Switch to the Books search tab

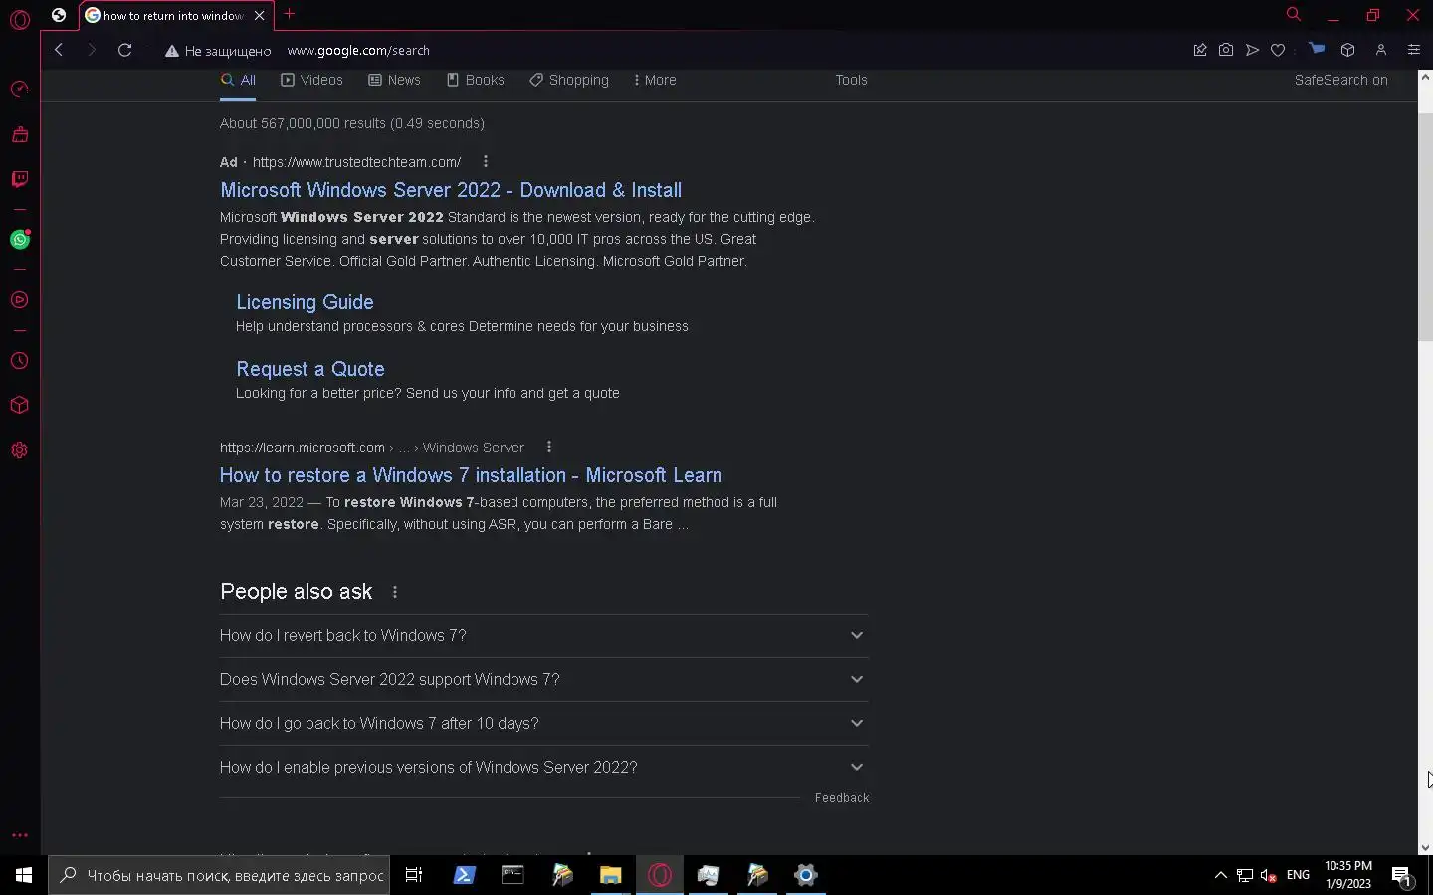(475, 80)
